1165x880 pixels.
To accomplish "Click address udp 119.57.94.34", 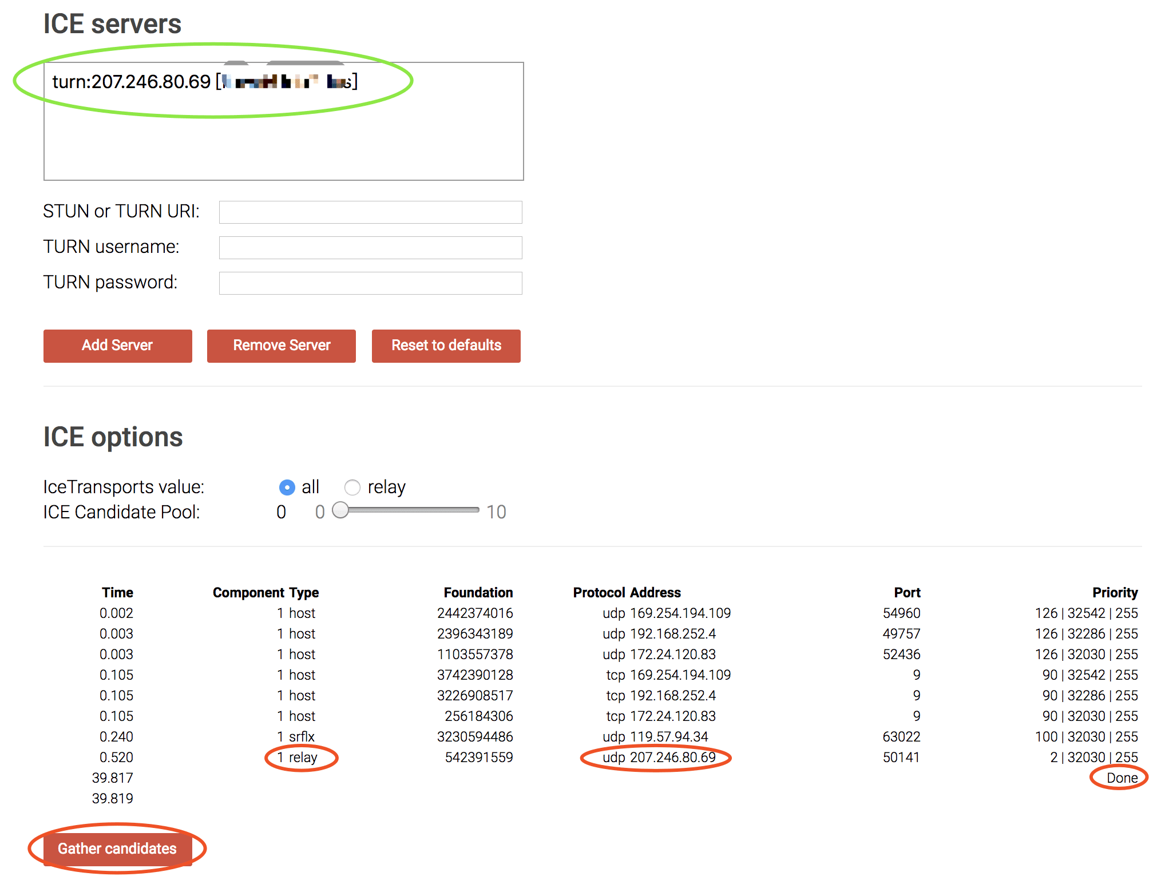I will pyautogui.click(x=656, y=737).
